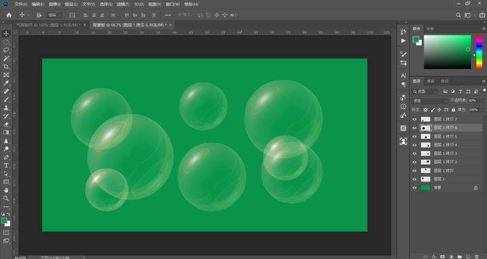The width and height of the screenshot is (487, 259).
Task: Select the Elliptical Marquee tool
Action: click(6, 42)
